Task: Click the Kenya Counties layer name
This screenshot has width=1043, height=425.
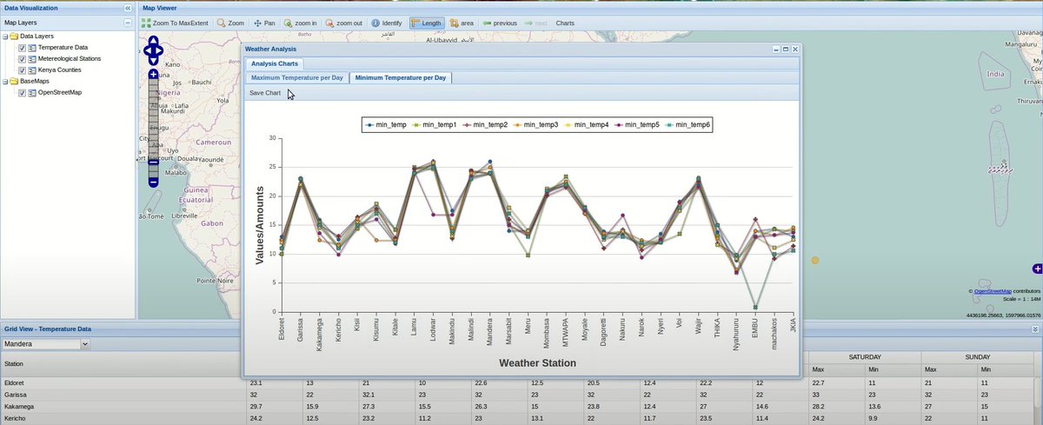Action: (x=59, y=70)
